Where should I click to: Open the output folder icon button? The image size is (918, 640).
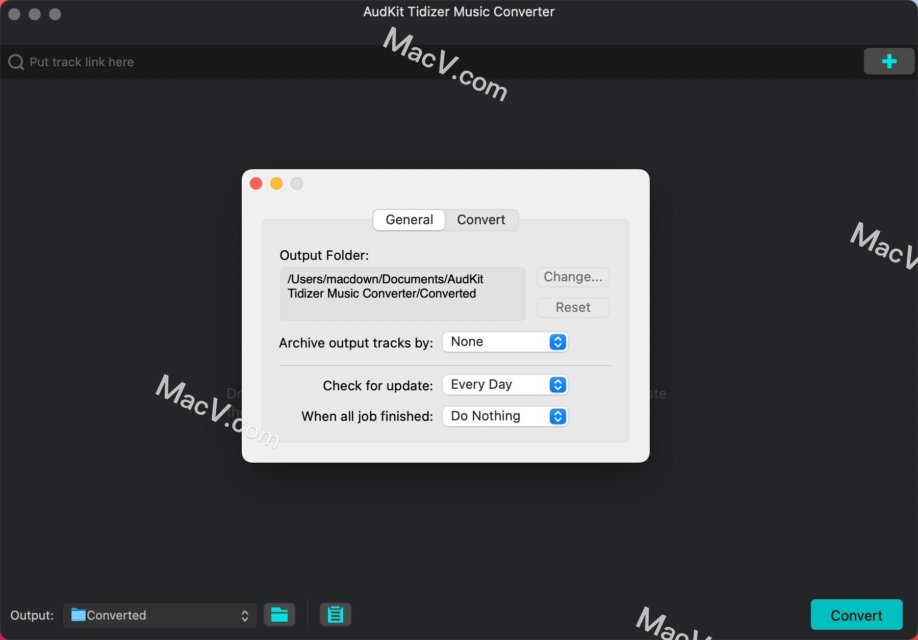(279, 615)
